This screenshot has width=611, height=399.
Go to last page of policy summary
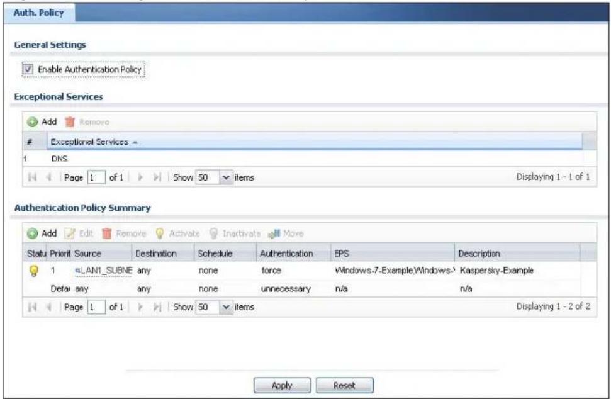click(x=157, y=307)
